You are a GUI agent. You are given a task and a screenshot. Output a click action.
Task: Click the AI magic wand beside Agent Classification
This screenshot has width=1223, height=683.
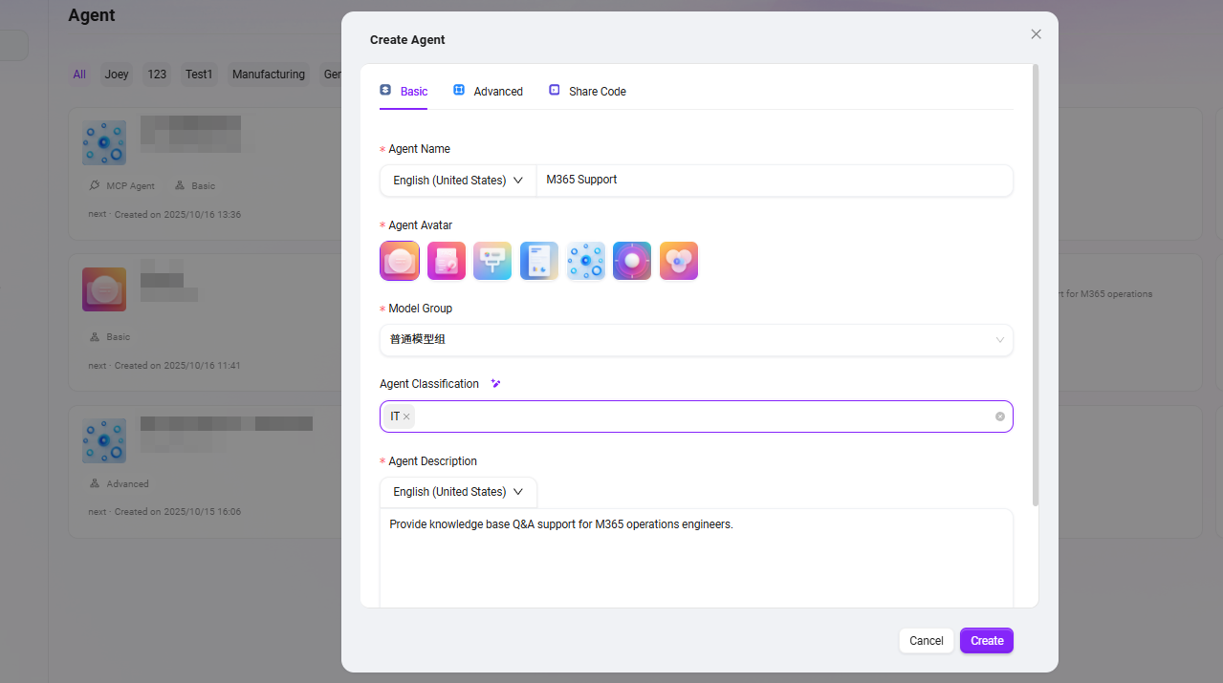pyautogui.click(x=495, y=384)
